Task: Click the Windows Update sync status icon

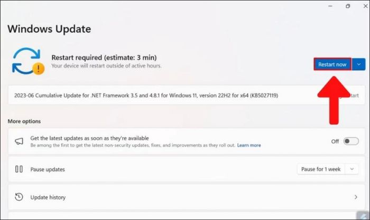Action: click(x=28, y=61)
